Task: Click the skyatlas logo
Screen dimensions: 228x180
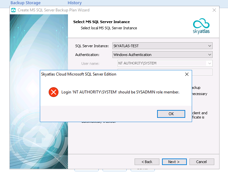Action: [x=201, y=26]
